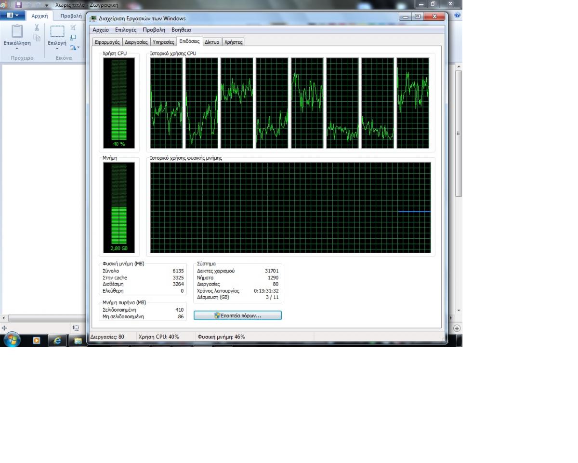The image size is (578, 463).
Task: Switch to the Υπηρεσίες tab
Action: [163, 42]
